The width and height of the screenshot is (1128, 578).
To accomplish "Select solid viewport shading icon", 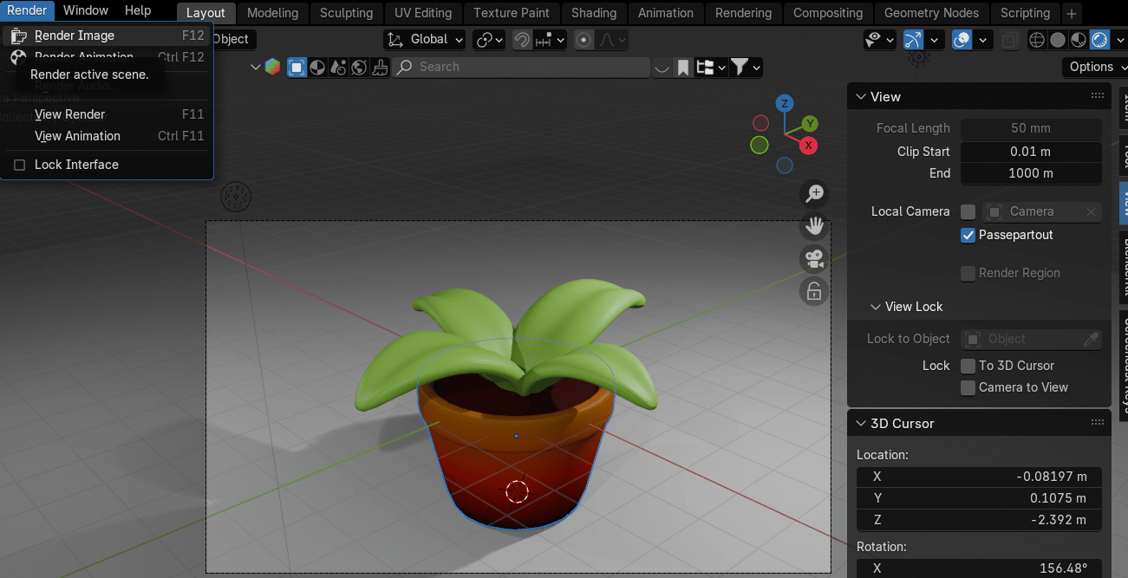I will [1058, 40].
